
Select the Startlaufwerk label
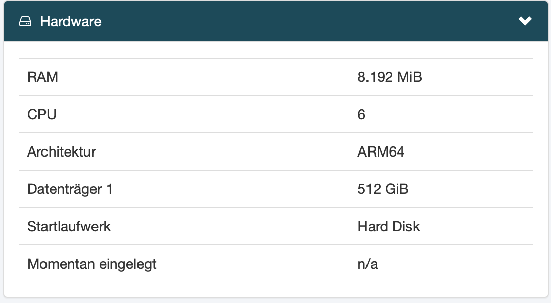[x=69, y=226]
